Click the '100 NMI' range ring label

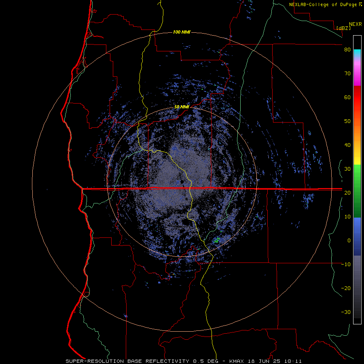tap(182, 32)
